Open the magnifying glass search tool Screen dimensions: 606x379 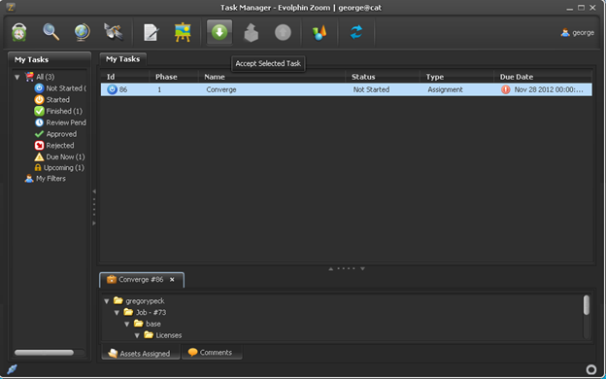pos(51,32)
